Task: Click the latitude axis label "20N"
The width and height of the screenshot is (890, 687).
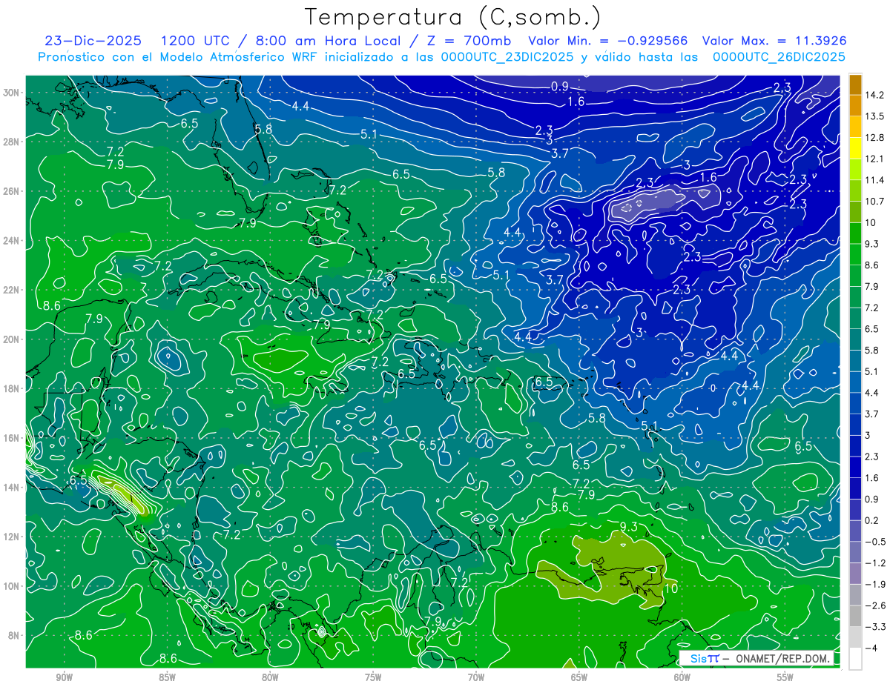Action: point(13,339)
